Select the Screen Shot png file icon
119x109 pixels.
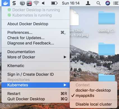tap(74, 18)
